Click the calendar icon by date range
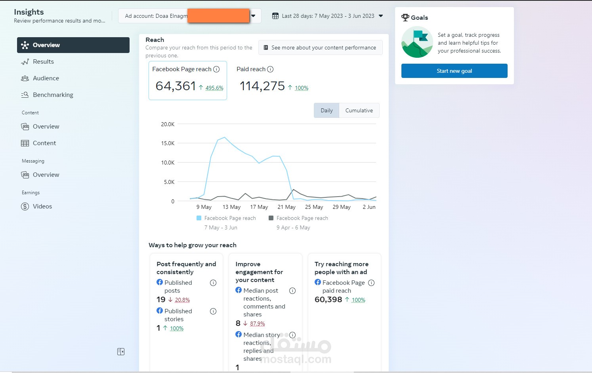Screen dimensions: 592x373 point(275,16)
